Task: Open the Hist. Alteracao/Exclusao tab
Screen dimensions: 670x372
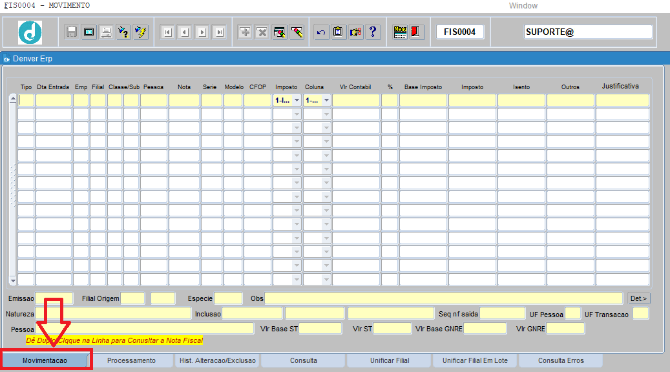Action: pyautogui.click(x=218, y=360)
